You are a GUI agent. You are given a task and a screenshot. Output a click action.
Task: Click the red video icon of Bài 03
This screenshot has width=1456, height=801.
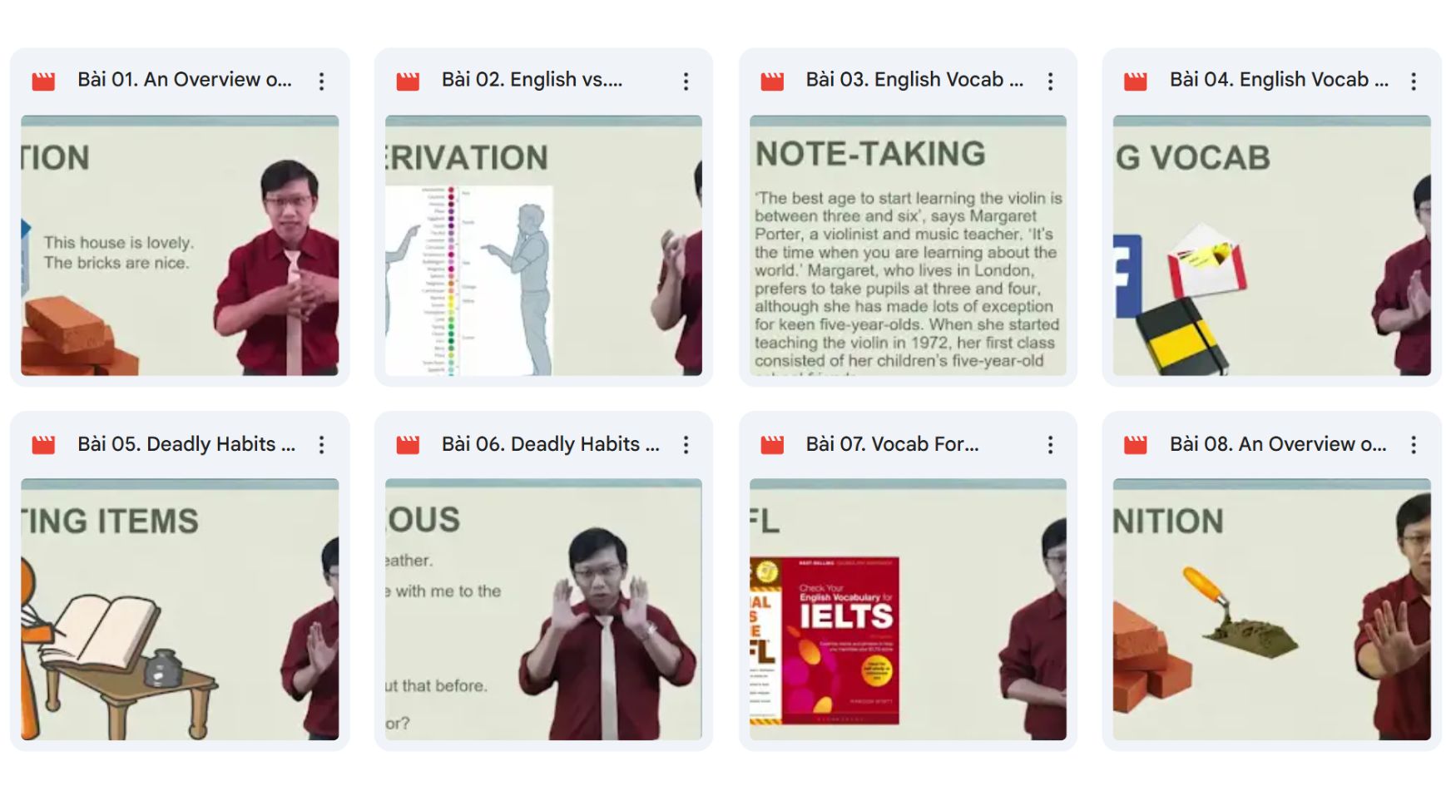(772, 81)
